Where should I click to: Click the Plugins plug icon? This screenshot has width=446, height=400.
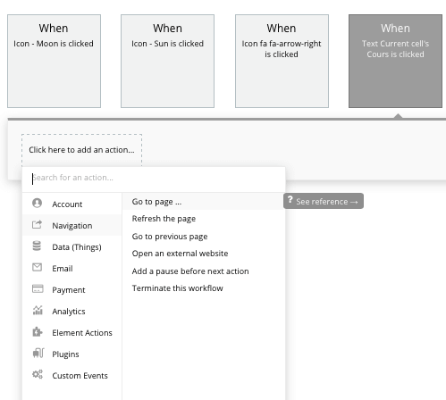click(x=38, y=353)
